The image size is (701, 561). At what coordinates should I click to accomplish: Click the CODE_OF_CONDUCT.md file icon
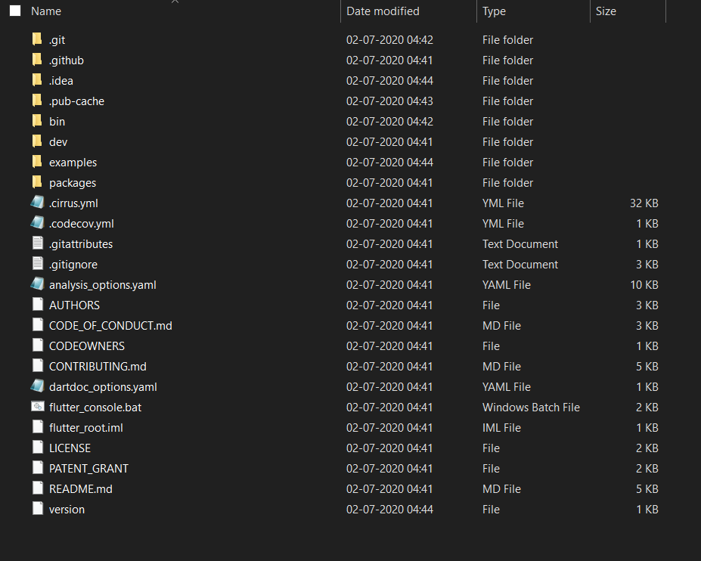click(x=38, y=325)
